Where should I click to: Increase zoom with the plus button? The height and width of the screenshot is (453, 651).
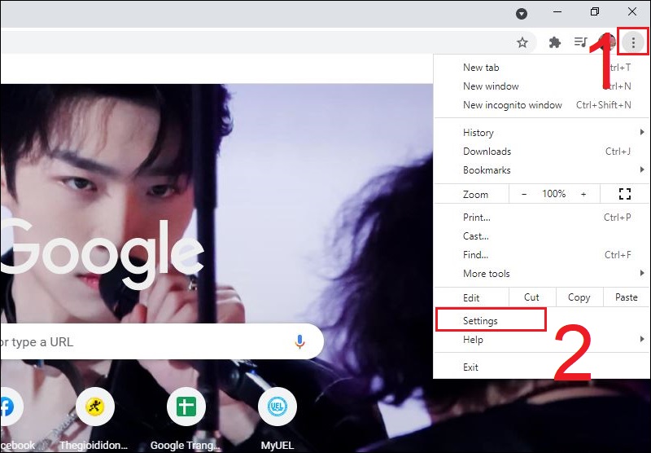pos(583,194)
